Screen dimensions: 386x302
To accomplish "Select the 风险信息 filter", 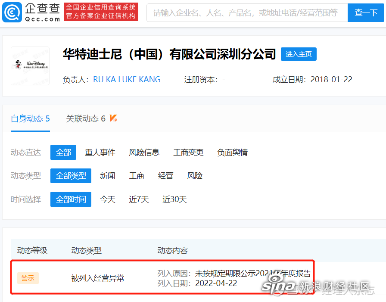I will [144, 153].
